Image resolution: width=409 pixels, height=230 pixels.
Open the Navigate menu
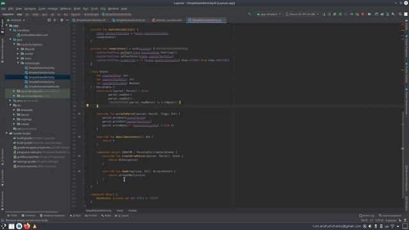pos(30,8)
